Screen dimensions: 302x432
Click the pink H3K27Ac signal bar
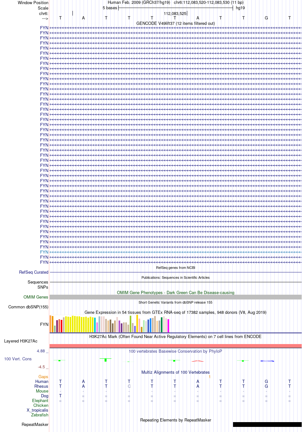pyautogui.click(x=175, y=346)
